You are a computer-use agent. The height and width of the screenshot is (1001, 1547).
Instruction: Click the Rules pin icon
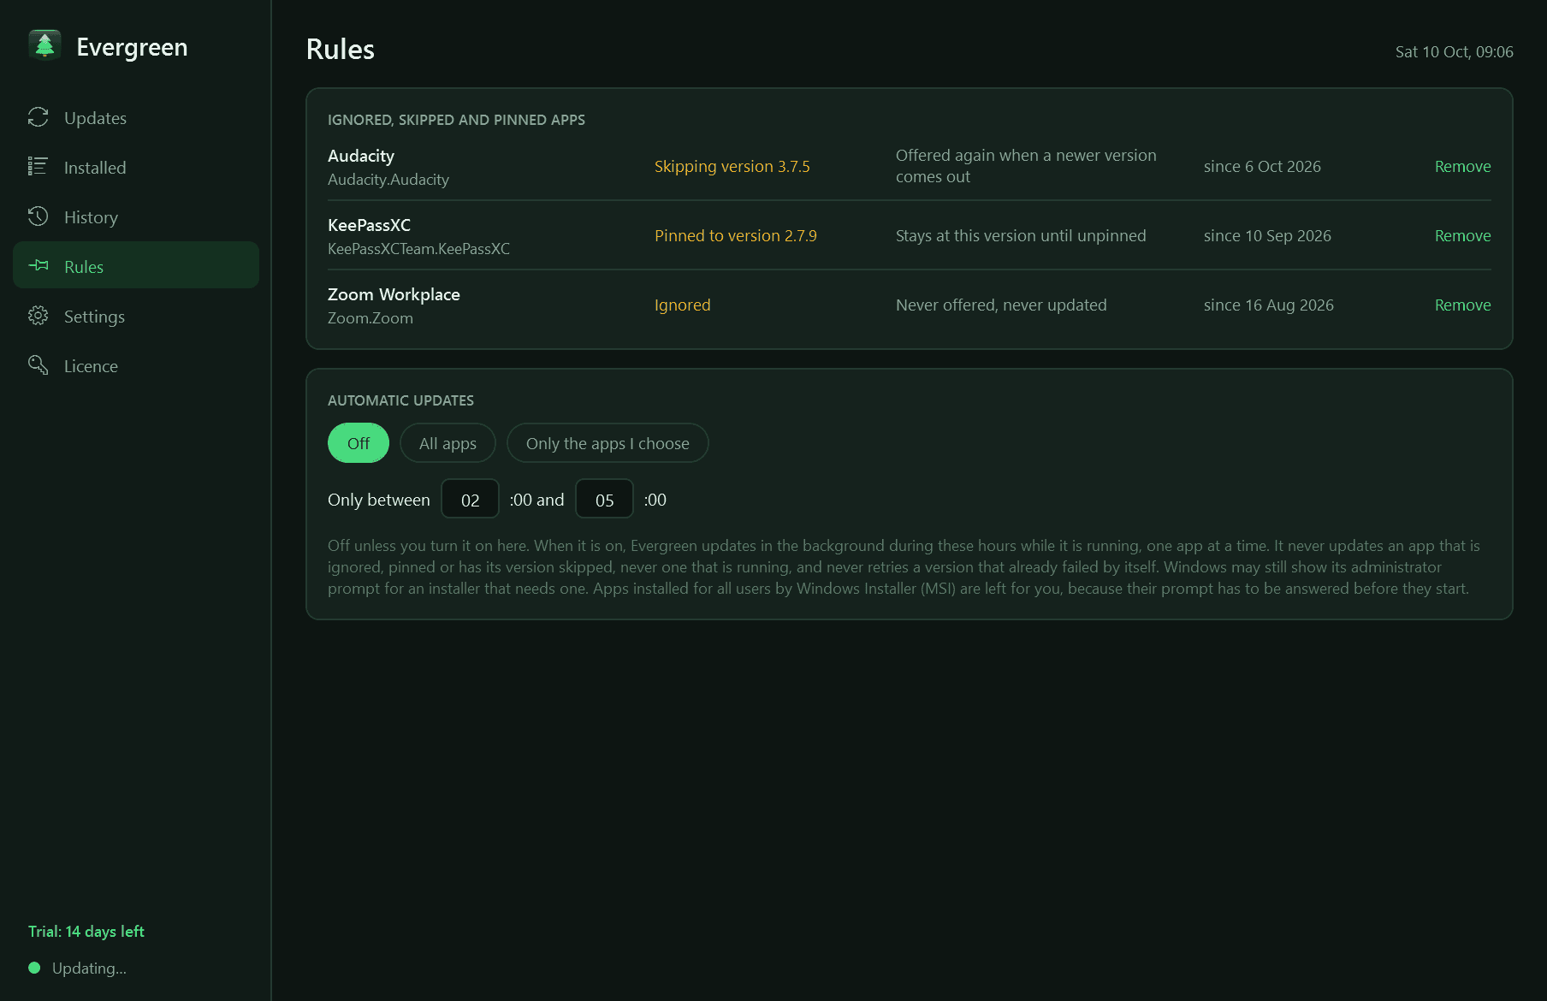pos(38,266)
